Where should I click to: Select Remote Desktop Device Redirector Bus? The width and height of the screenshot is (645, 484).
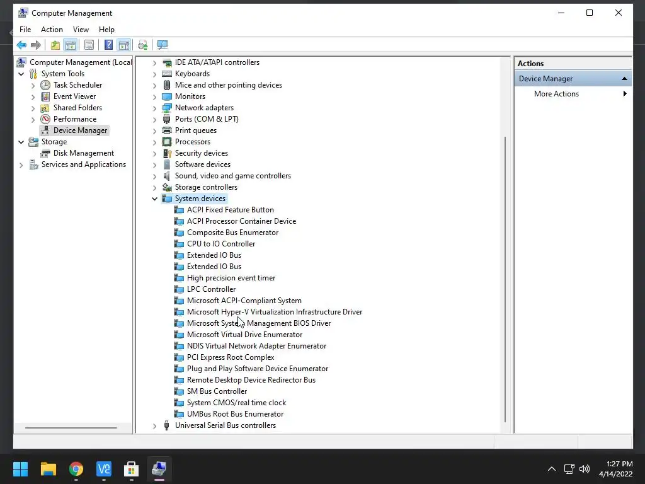pyautogui.click(x=251, y=380)
